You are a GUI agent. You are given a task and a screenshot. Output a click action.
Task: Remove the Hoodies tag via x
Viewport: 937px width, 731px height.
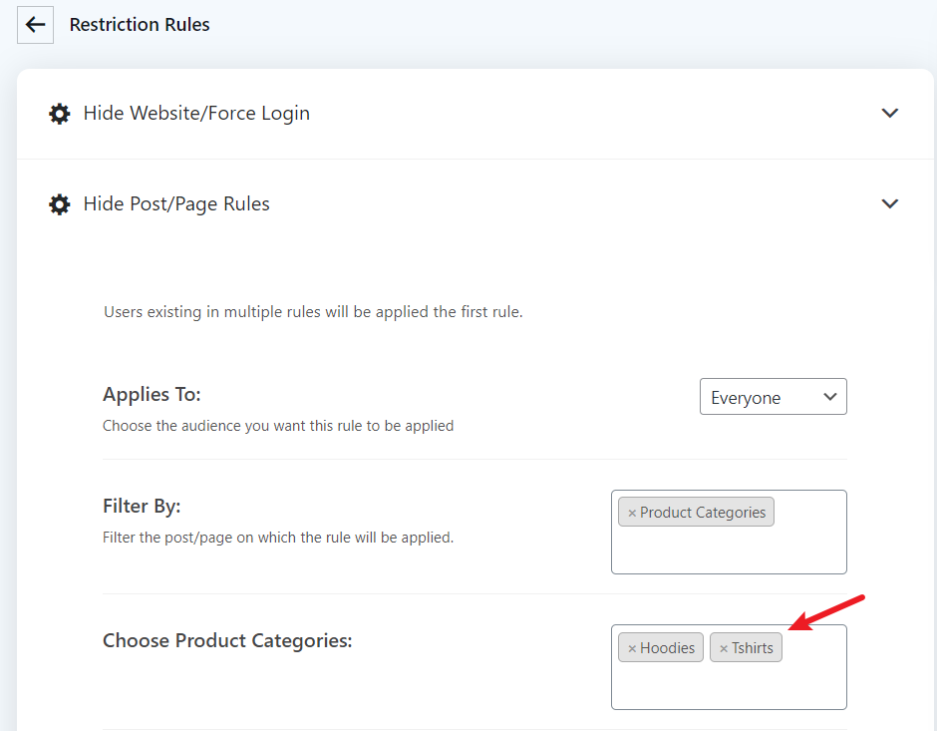point(632,648)
